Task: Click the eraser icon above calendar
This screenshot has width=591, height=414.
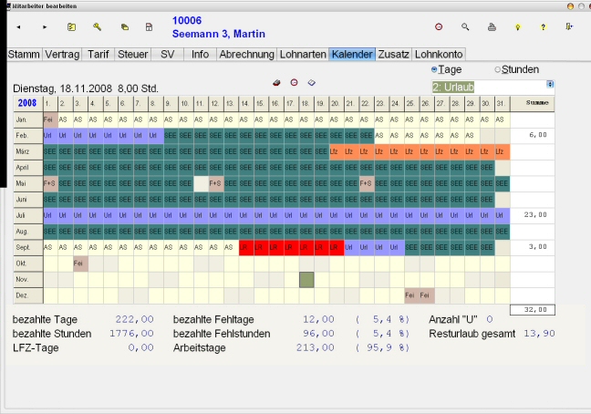Action: 276,82
